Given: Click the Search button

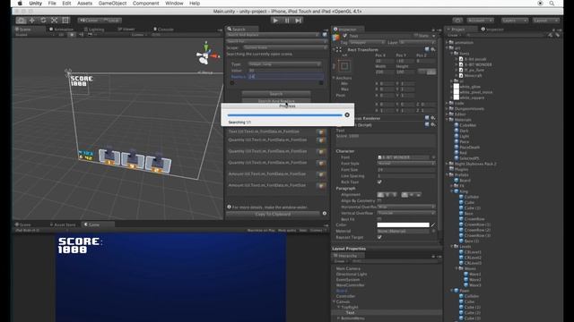Looking at the screenshot, I should click(x=276, y=94).
